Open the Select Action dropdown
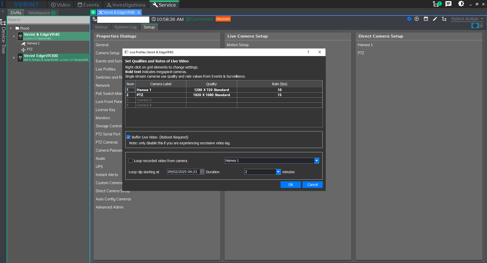 (x=467, y=19)
